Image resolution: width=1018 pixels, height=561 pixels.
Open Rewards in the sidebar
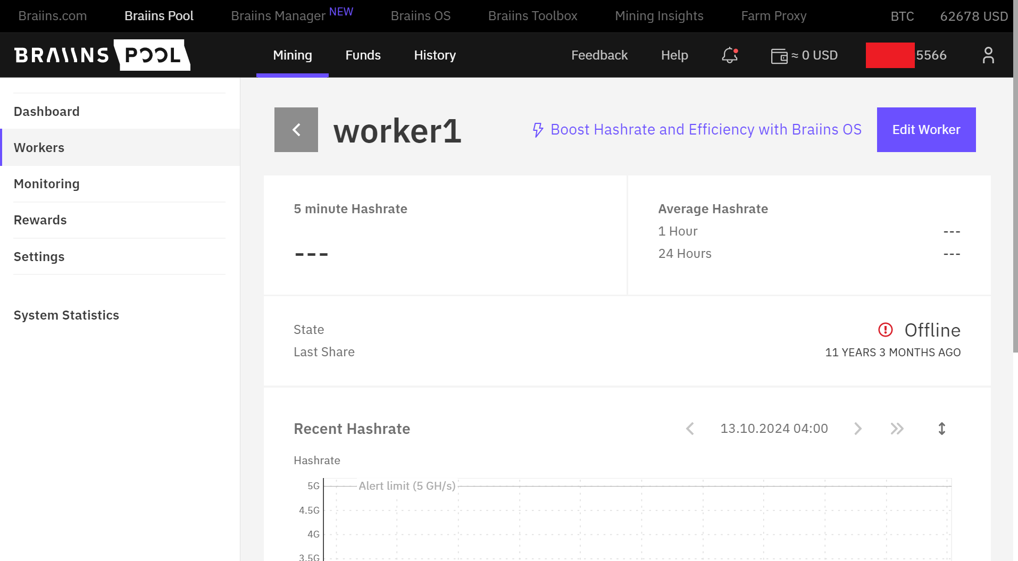(x=40, y=220)
